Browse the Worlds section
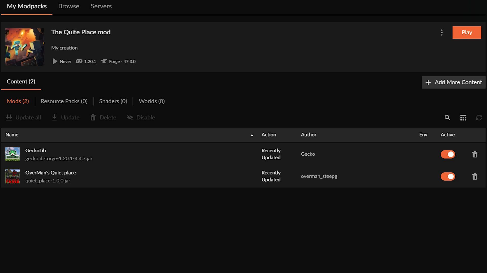 pos(152,101)
